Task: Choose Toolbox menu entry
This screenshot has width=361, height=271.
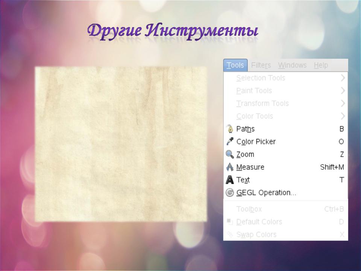Action: 285,209
